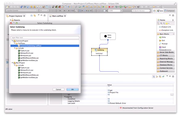Choose the Prompt block in Palette
The width and height of the screenshot is (179, 116).
point(163,44)
